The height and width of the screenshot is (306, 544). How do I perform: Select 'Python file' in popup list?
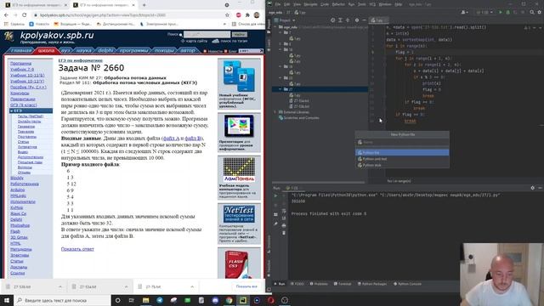tap(402, 153)
